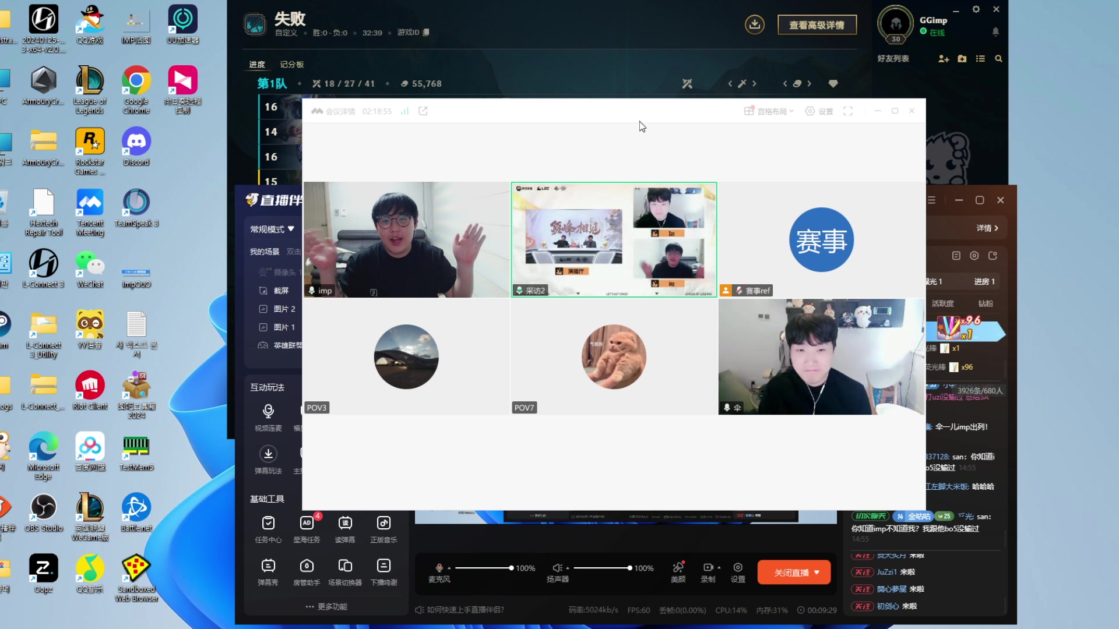Select 钻粉 tab in chat panel

(x=986, y=303)
